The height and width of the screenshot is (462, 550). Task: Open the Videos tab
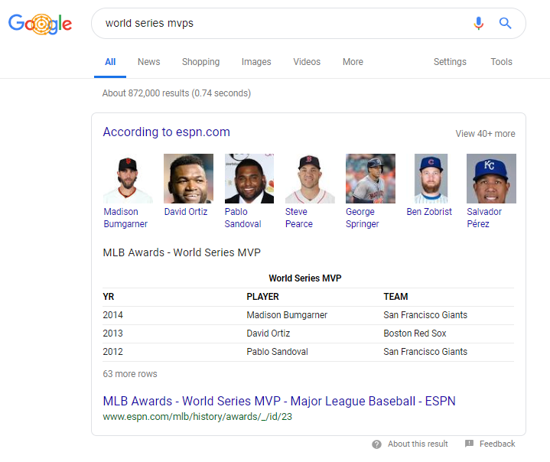(307, 62)
